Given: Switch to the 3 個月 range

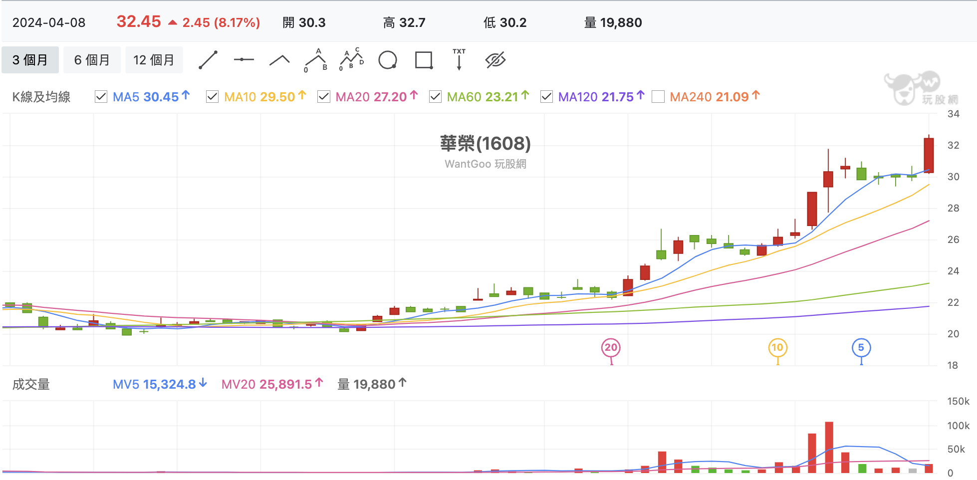Looking at the screenshot, I should point(30,60).
